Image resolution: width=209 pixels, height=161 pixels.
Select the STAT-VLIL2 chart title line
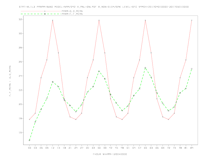[104, 7]
